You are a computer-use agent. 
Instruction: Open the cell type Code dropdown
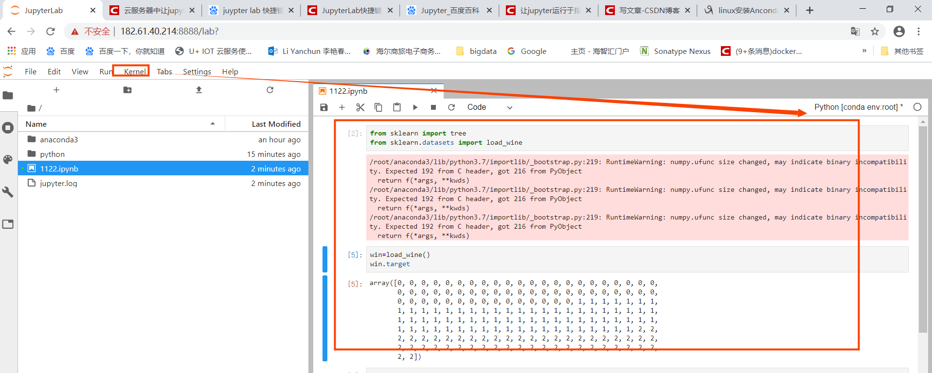coord(490,107)
